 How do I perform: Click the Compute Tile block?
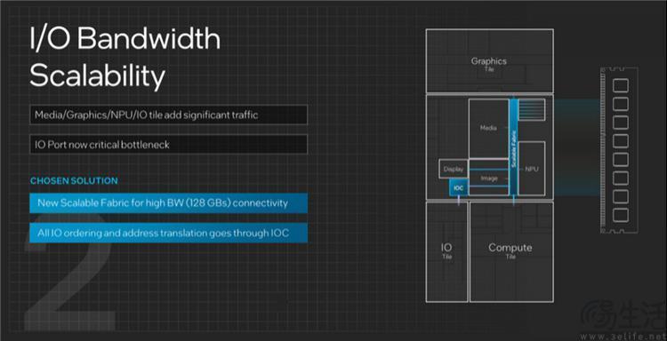511,251
